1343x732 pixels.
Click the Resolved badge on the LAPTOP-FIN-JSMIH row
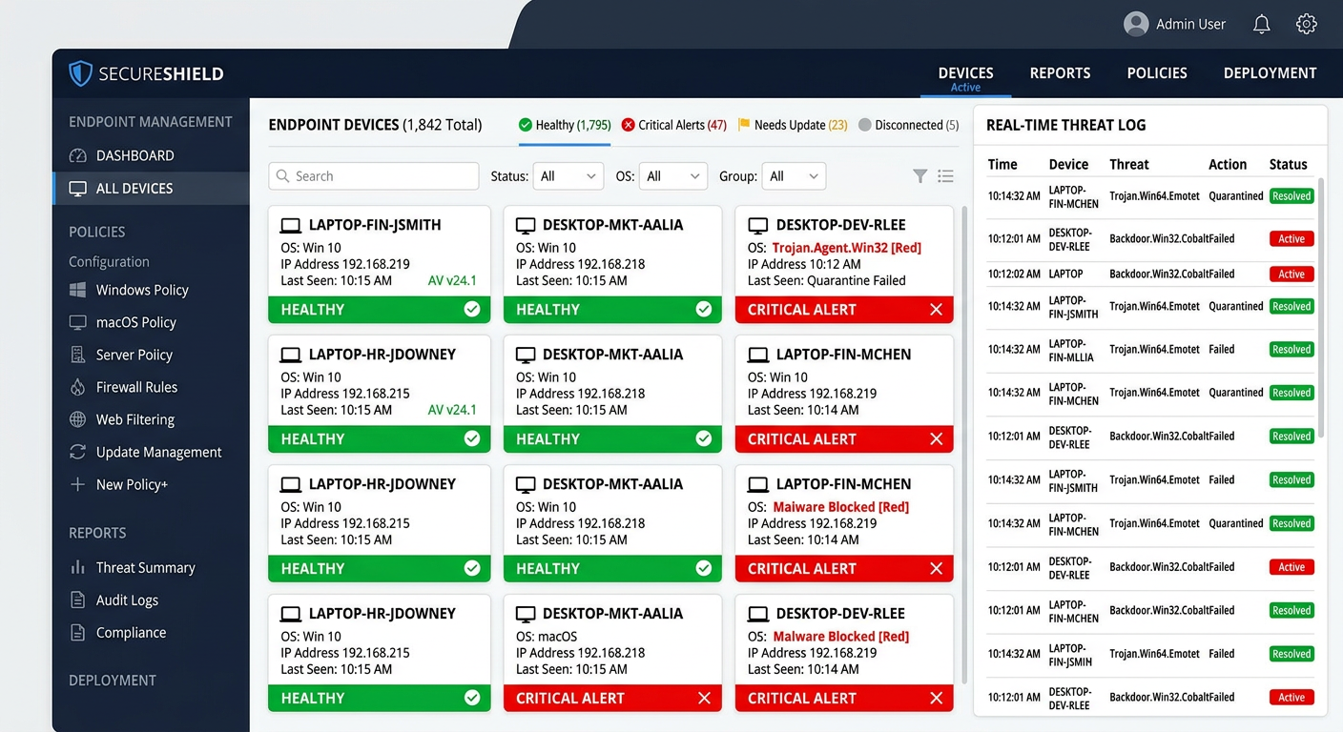pyautogui.click(x=1291, y=654)
